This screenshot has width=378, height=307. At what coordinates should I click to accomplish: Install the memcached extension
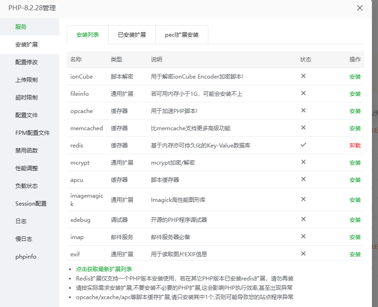pos(355,128)
